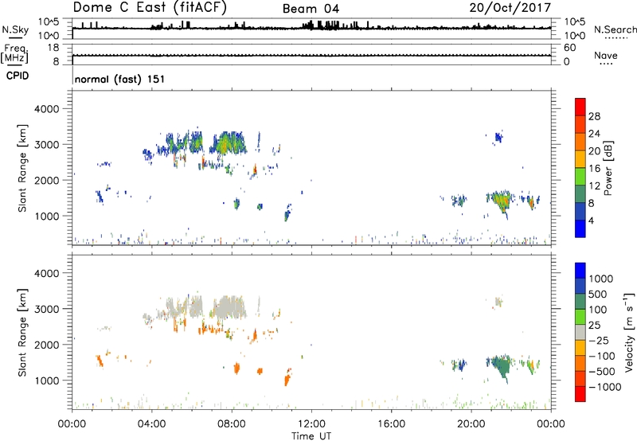Screen dimensions: 637x441
Task: Click the '16' label on Power colorbar
Action: (x=594, y=169)
